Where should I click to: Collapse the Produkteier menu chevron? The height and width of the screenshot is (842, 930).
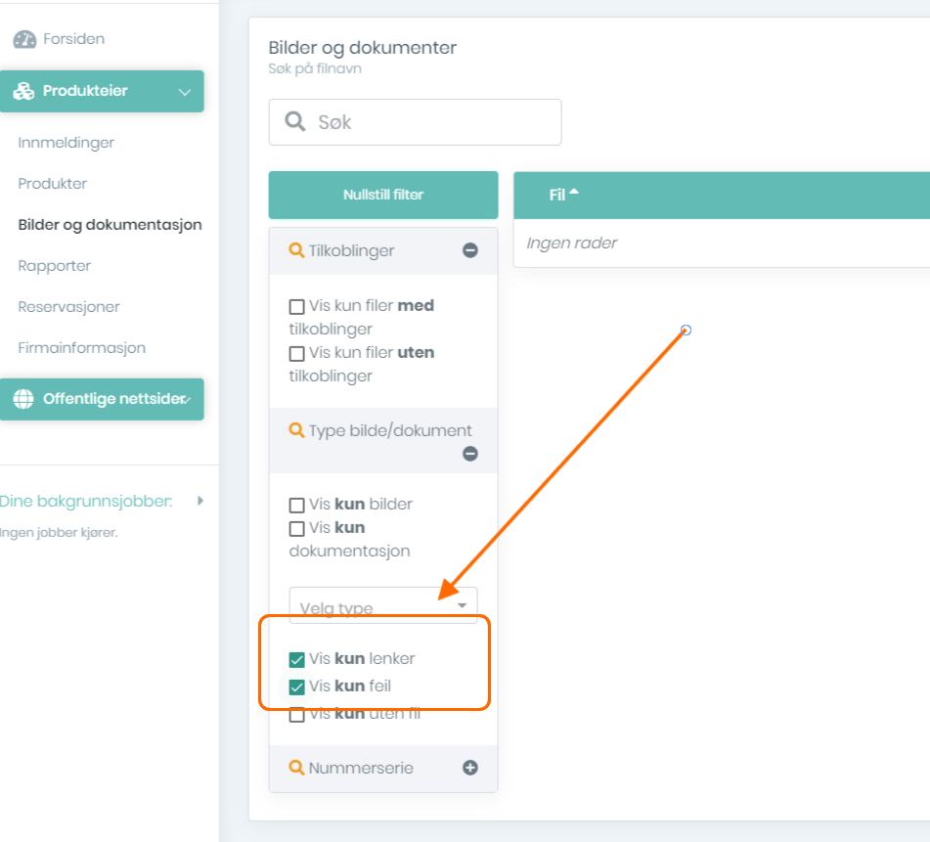[184, 92]
